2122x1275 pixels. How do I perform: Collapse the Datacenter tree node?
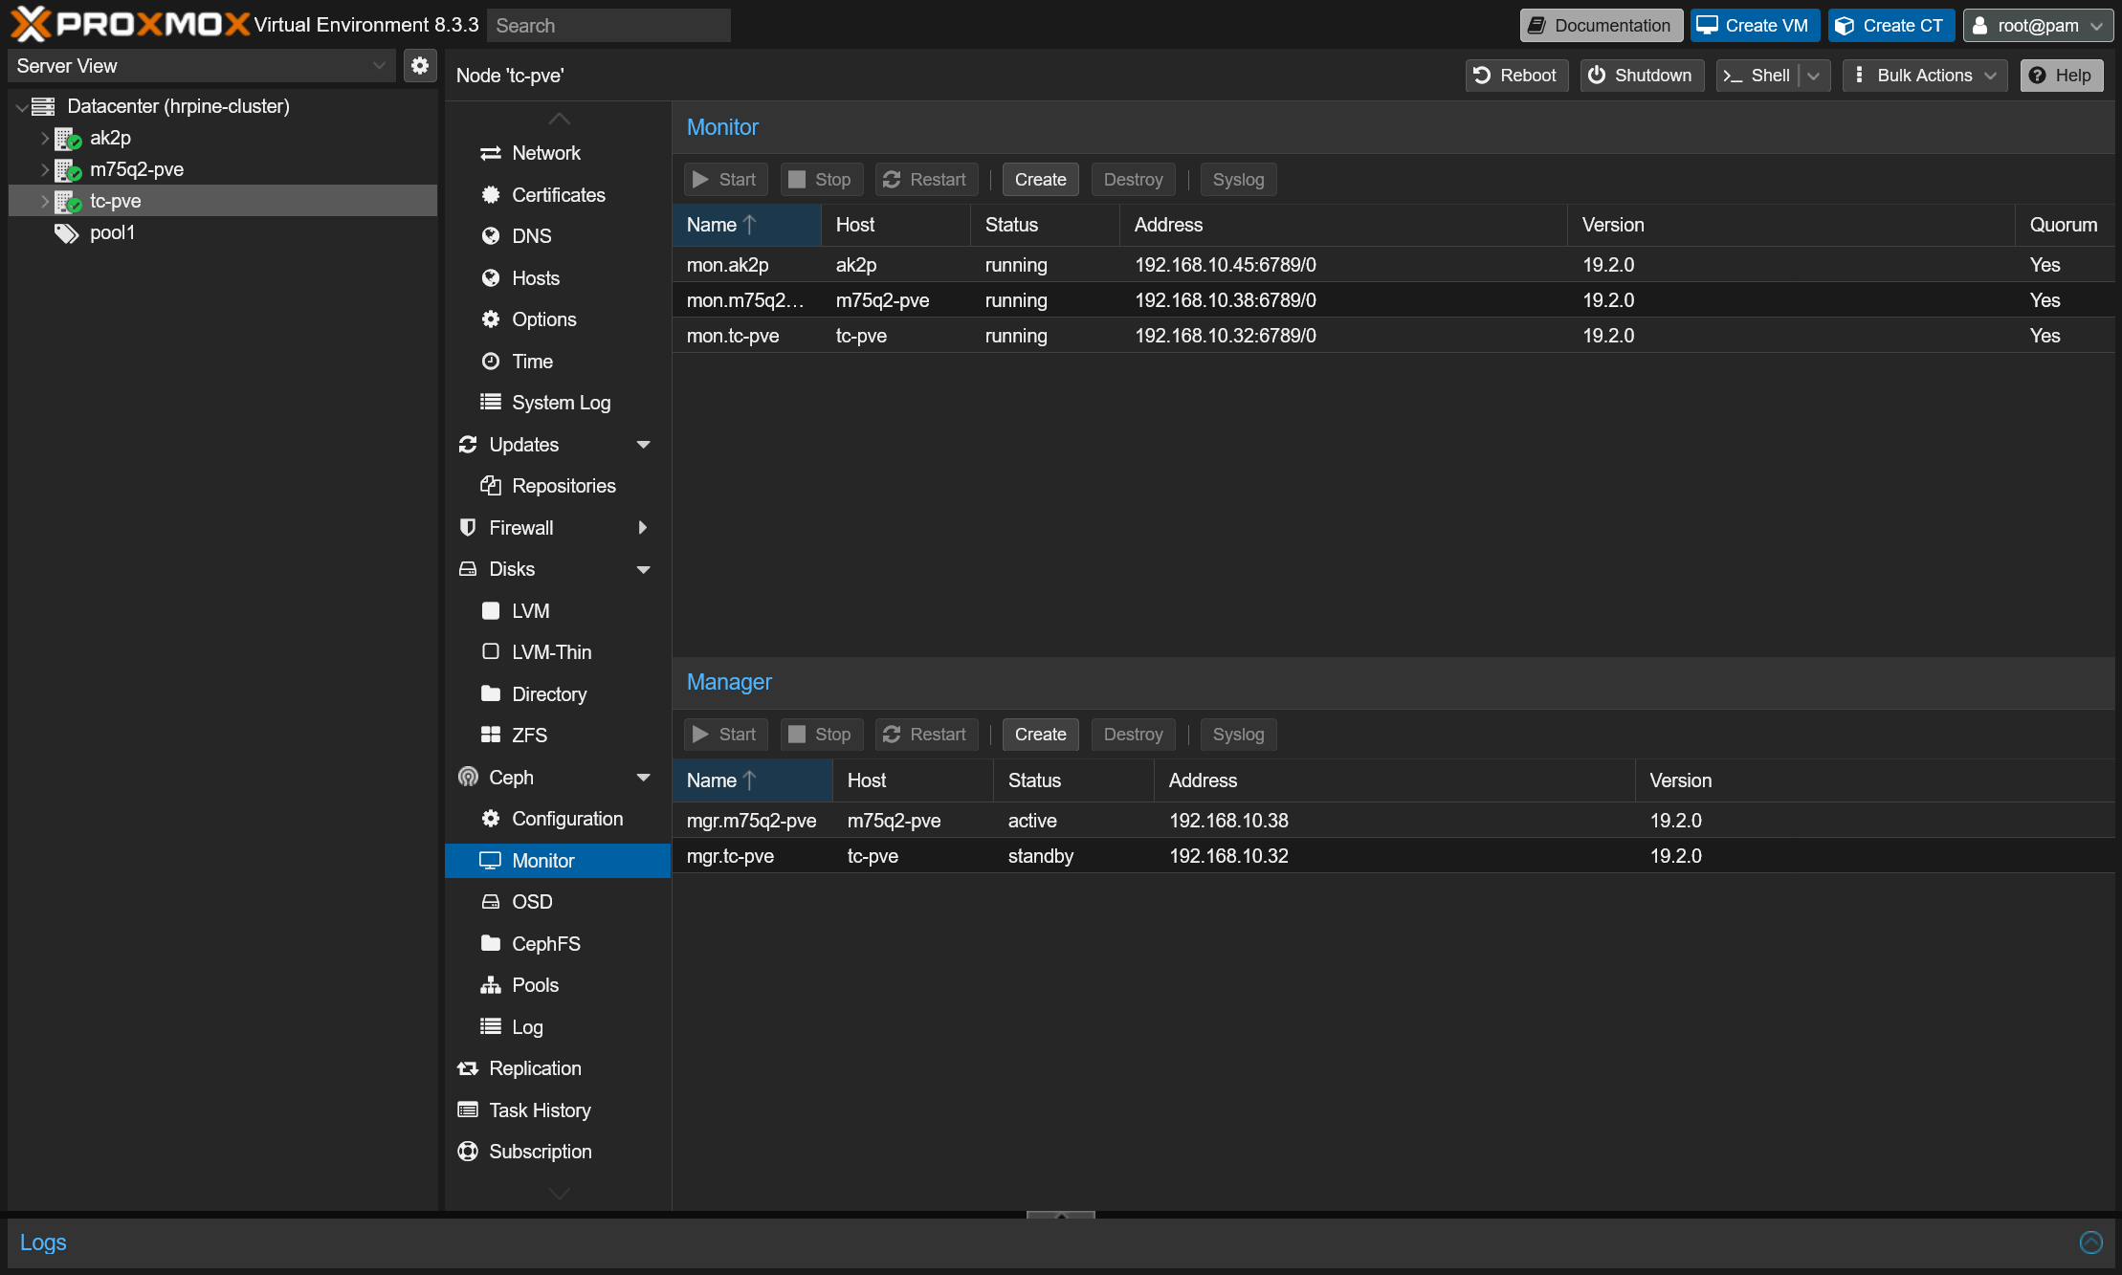click(x=21, y=107)
